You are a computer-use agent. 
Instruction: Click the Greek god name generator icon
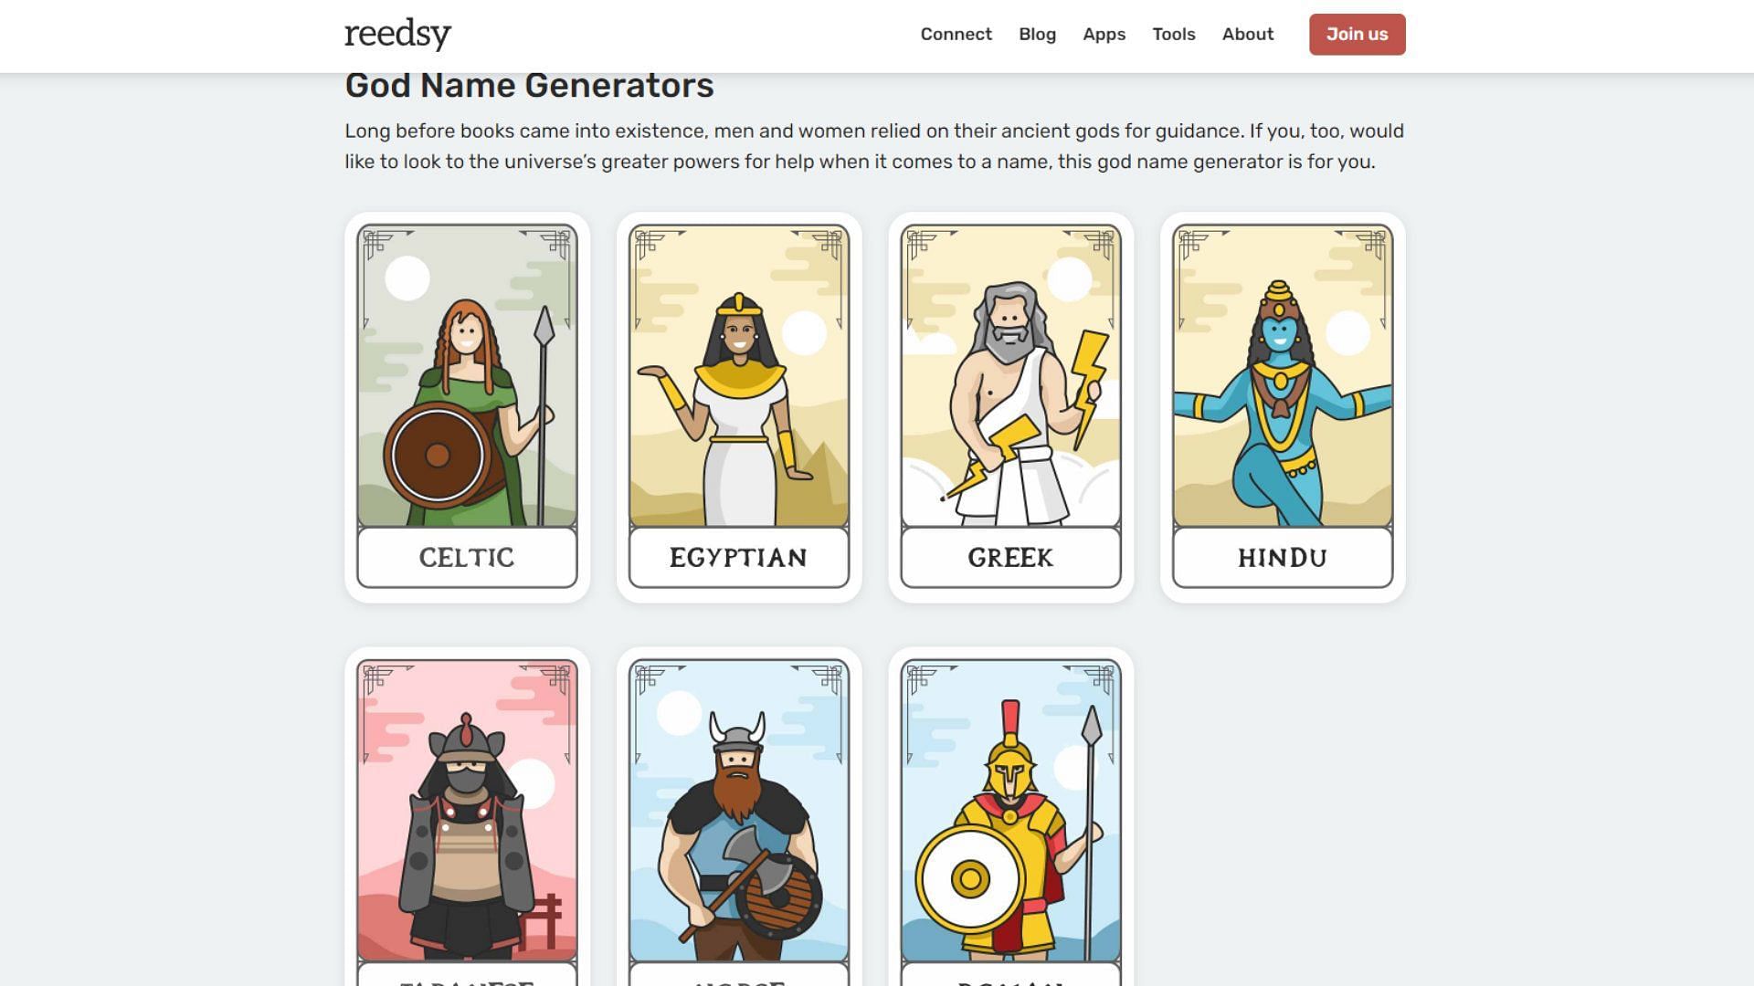[x=1010, y=405]
